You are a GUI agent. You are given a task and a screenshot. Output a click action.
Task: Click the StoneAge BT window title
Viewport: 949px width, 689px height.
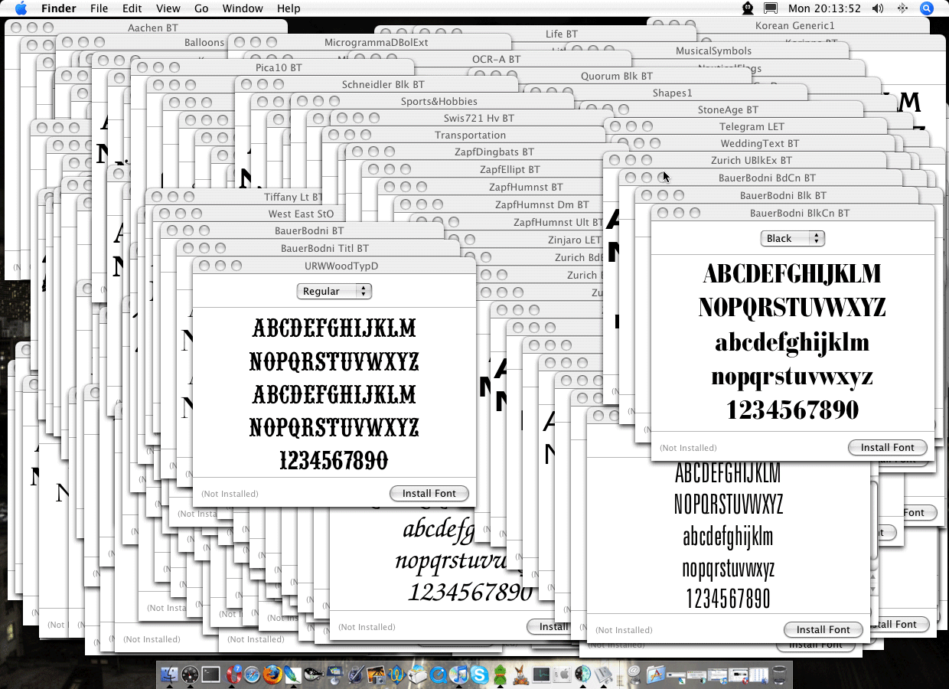click(x=729, y=109)
